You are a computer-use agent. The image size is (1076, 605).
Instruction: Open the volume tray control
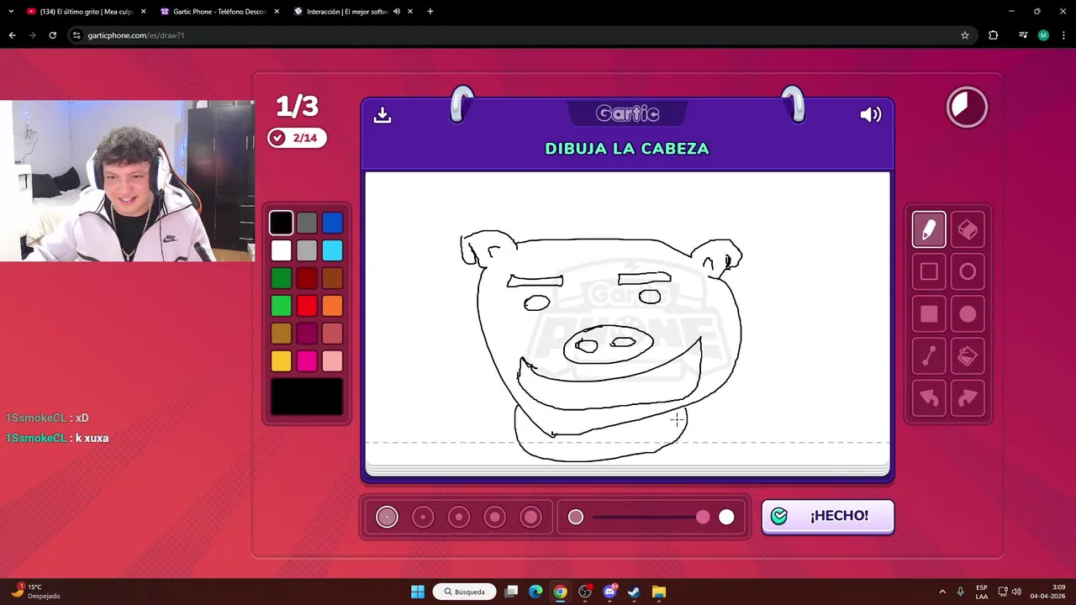[1016, 592]
